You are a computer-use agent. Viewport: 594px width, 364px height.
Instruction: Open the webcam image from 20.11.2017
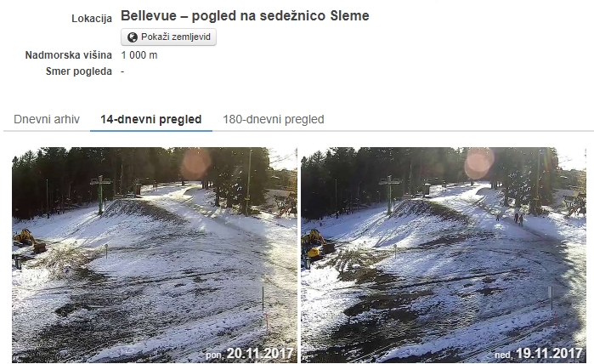(155, 255)
